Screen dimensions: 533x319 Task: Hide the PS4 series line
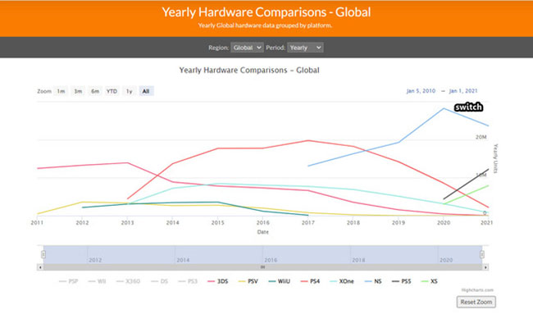click(x=310, y=281)
